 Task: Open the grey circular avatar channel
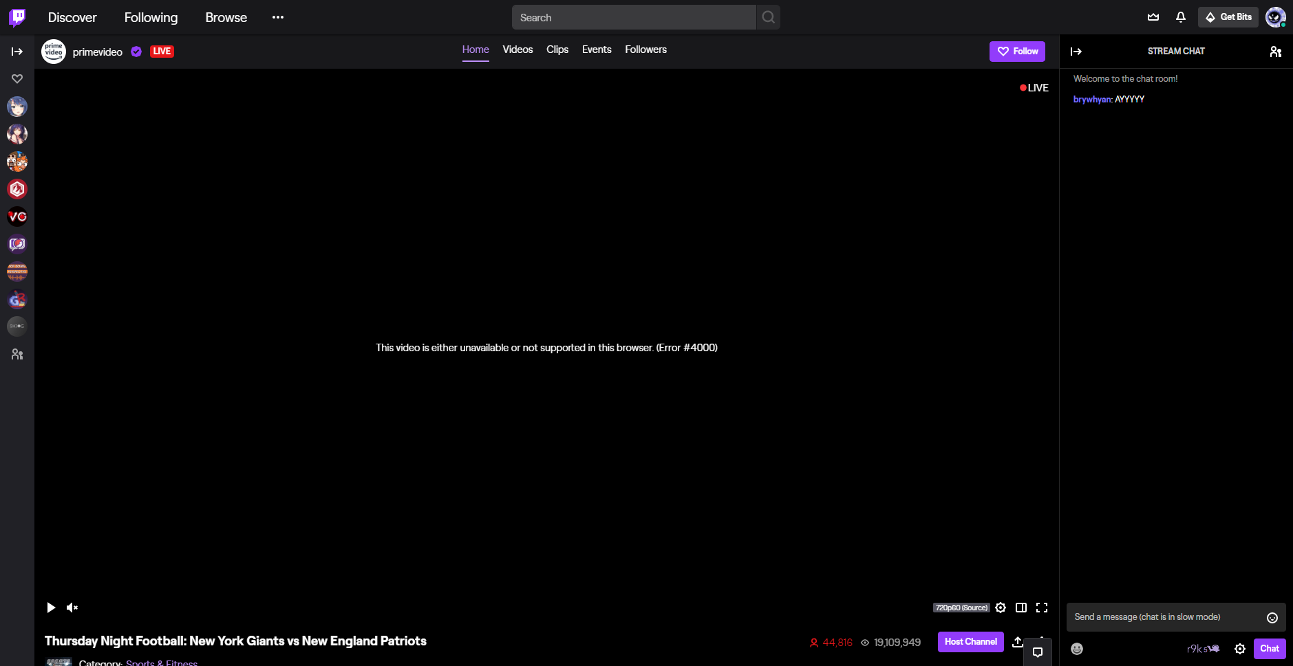17,326
